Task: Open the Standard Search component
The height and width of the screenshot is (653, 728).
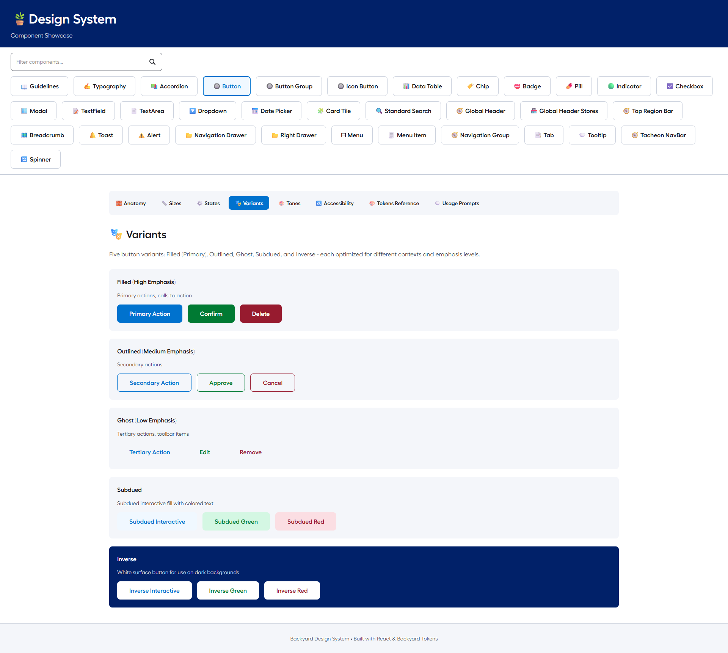Action: click(403, 111)
